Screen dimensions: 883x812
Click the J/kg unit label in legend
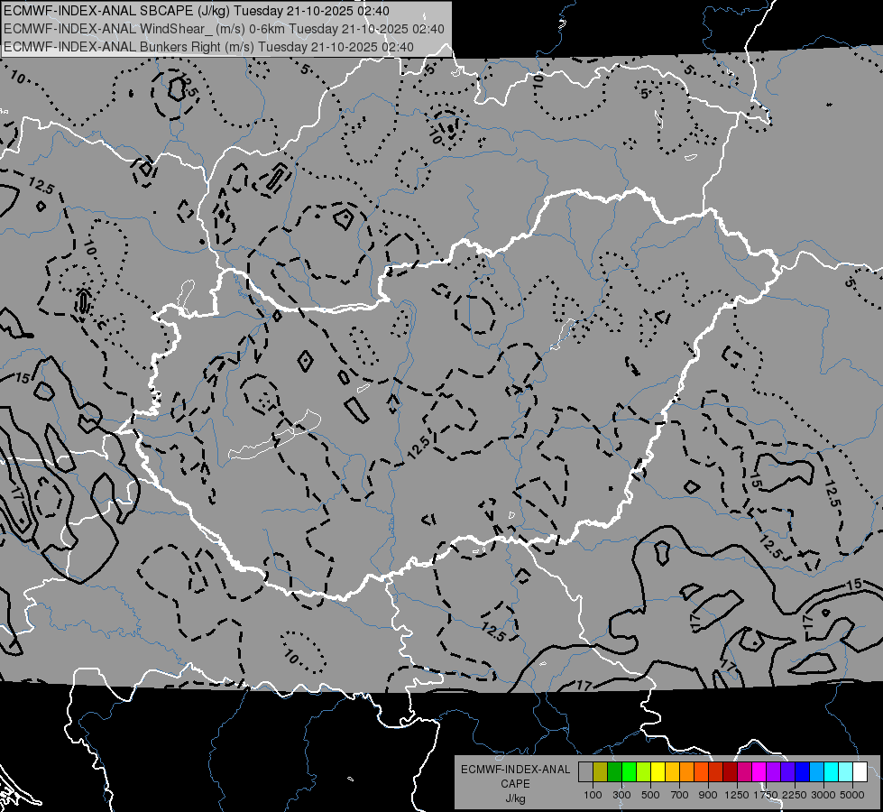[515, 798]
